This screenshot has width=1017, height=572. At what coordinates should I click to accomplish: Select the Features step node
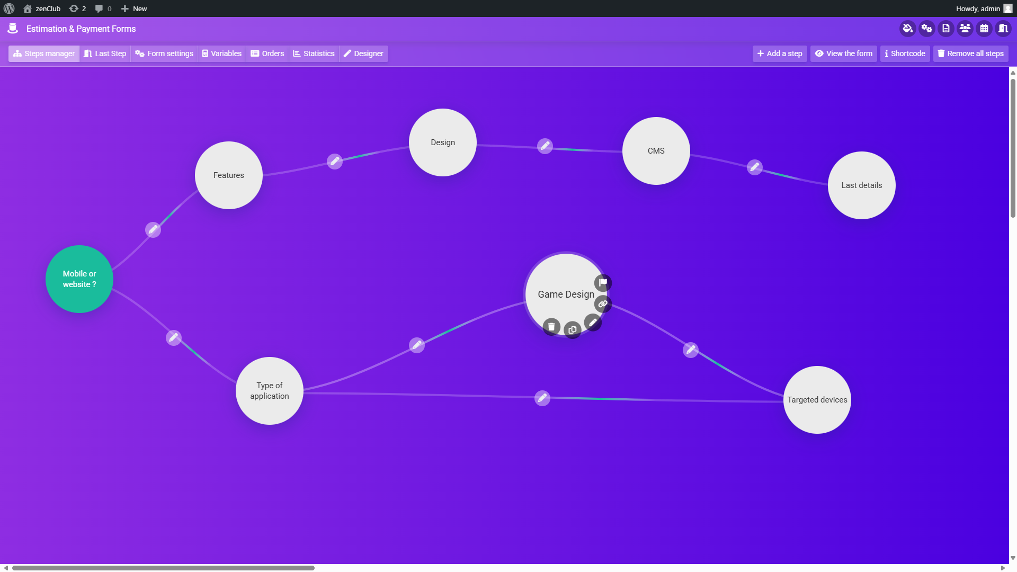click(x=229, y=175)
